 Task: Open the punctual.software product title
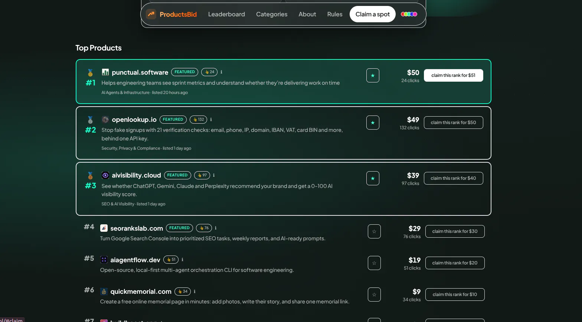140,72
